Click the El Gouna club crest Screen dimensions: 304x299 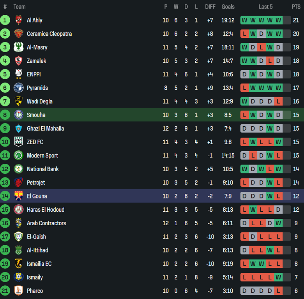click(18, 196)
